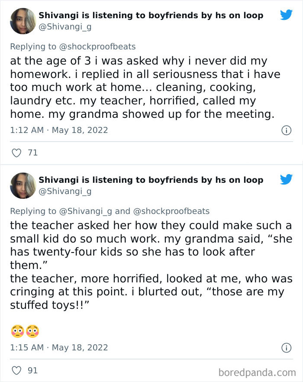Open the info icon beside the 1:12 AM timestamp
Viewport: 303px width, 382px height.
click(286, 130)
